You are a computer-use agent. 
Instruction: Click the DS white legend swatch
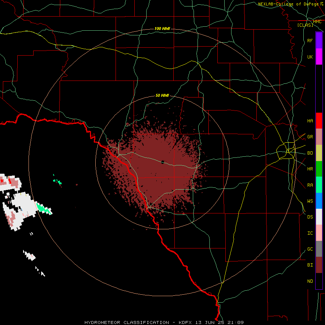pos(319,217)
